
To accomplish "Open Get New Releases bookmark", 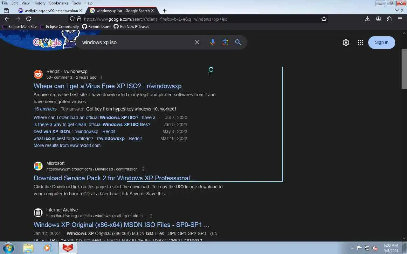I will coord(131,27).
